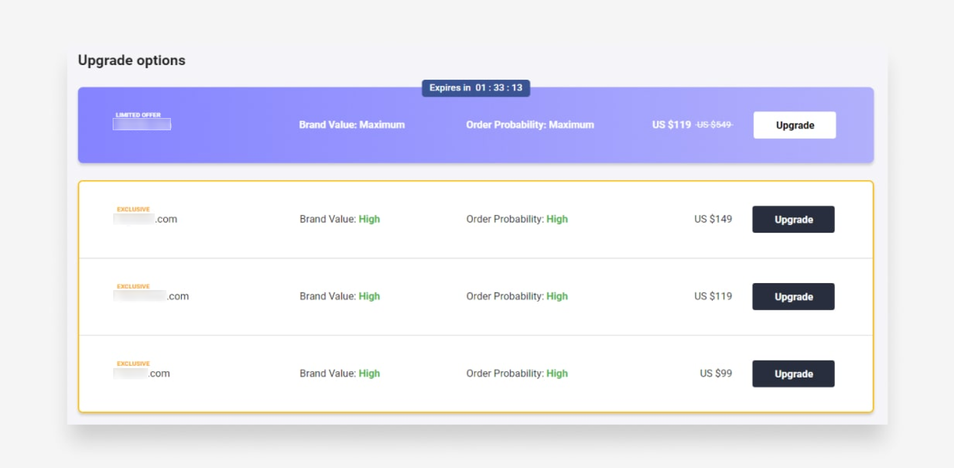
Task: Click the Upgrade button in the limited offer banner
Action: 794,125
